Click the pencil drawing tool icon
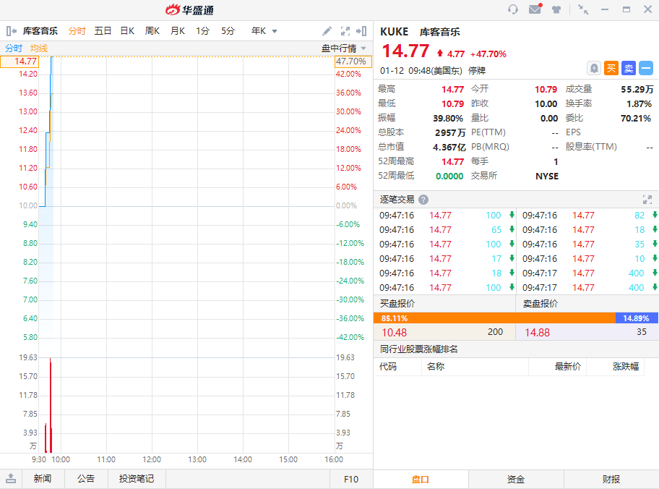This screenshot has width=659, height=489. pyautogui.click(x=327, y=31)
